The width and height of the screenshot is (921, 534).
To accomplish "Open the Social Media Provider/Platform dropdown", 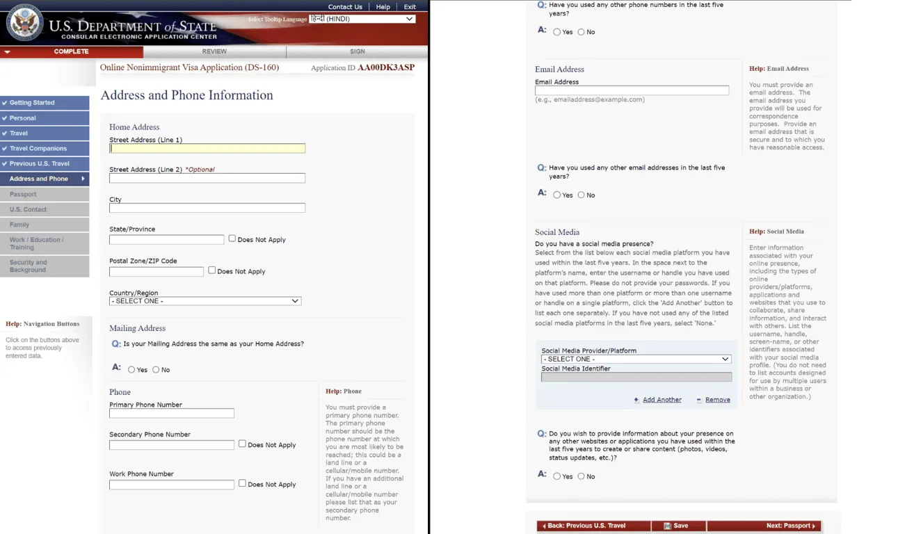I will coord(636,359).
